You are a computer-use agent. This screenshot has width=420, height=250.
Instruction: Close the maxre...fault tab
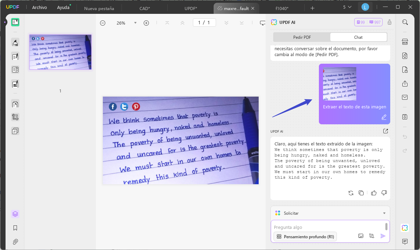point(253,8)
